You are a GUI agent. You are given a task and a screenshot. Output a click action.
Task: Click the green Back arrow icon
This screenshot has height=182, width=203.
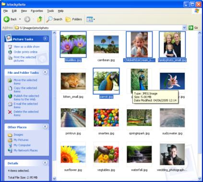pyautogui.click(x=7, y=19)
